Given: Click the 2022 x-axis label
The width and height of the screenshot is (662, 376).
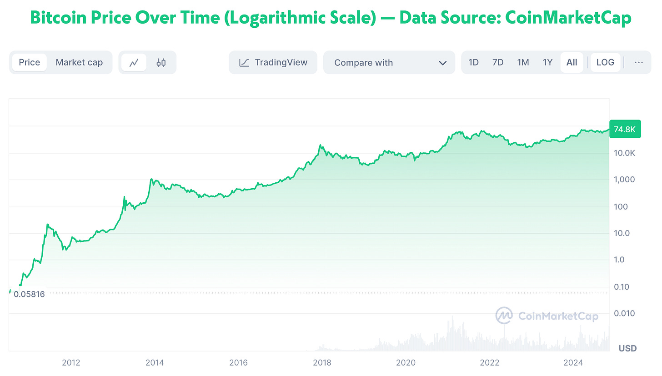Looking at the screenshot, I should [490, 362].
